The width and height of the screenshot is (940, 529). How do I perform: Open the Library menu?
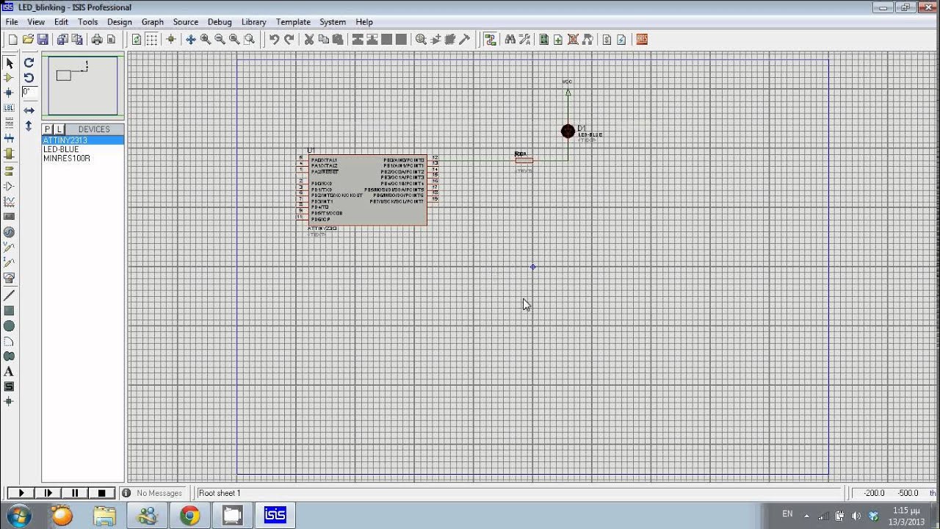coord(254,22)
